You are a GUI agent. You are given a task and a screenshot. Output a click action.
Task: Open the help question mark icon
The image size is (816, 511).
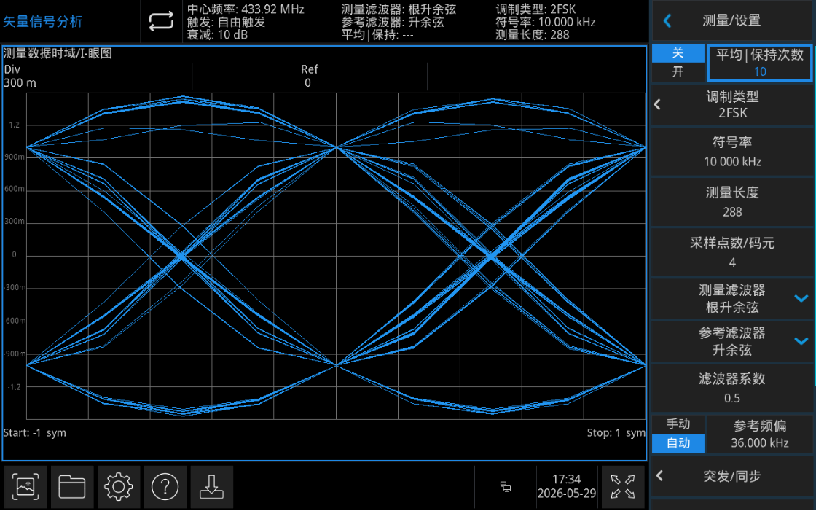[165, 487]
